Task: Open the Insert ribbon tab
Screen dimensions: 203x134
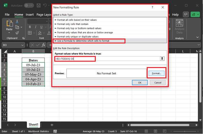Action: tap(30, 14)
